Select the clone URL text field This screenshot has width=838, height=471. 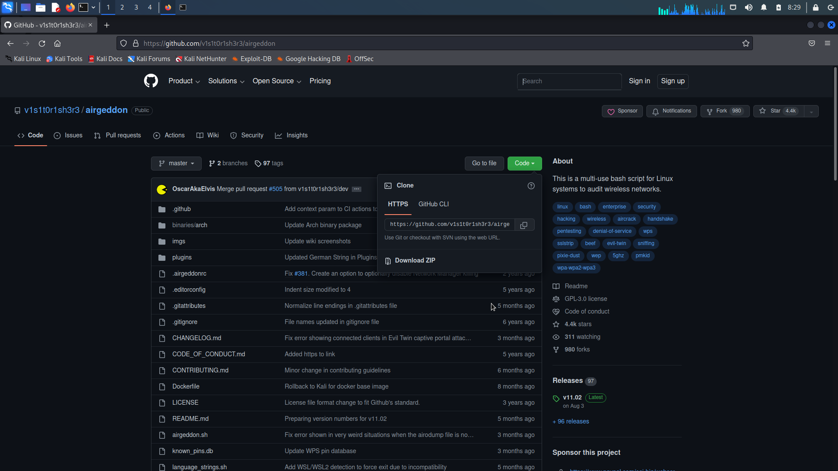coord(450,225)
